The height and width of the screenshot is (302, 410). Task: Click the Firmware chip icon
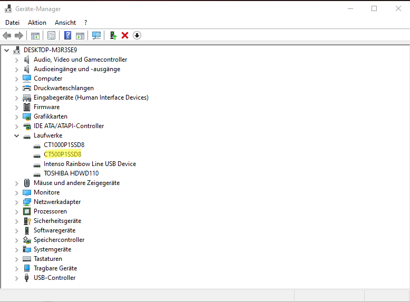[27, 107]
